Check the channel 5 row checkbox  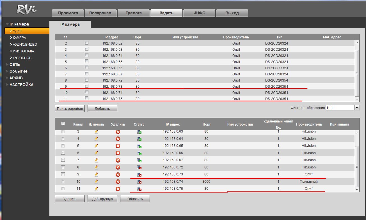pyautogui.click(x=63, y=146)
